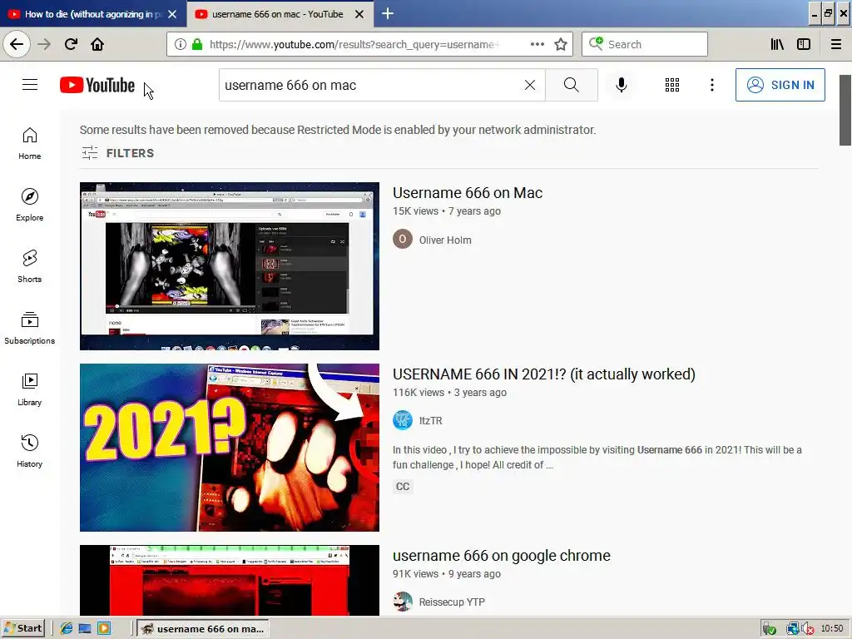Open ItzTR channel name link
852x639 pixels.
coord(430,420)
